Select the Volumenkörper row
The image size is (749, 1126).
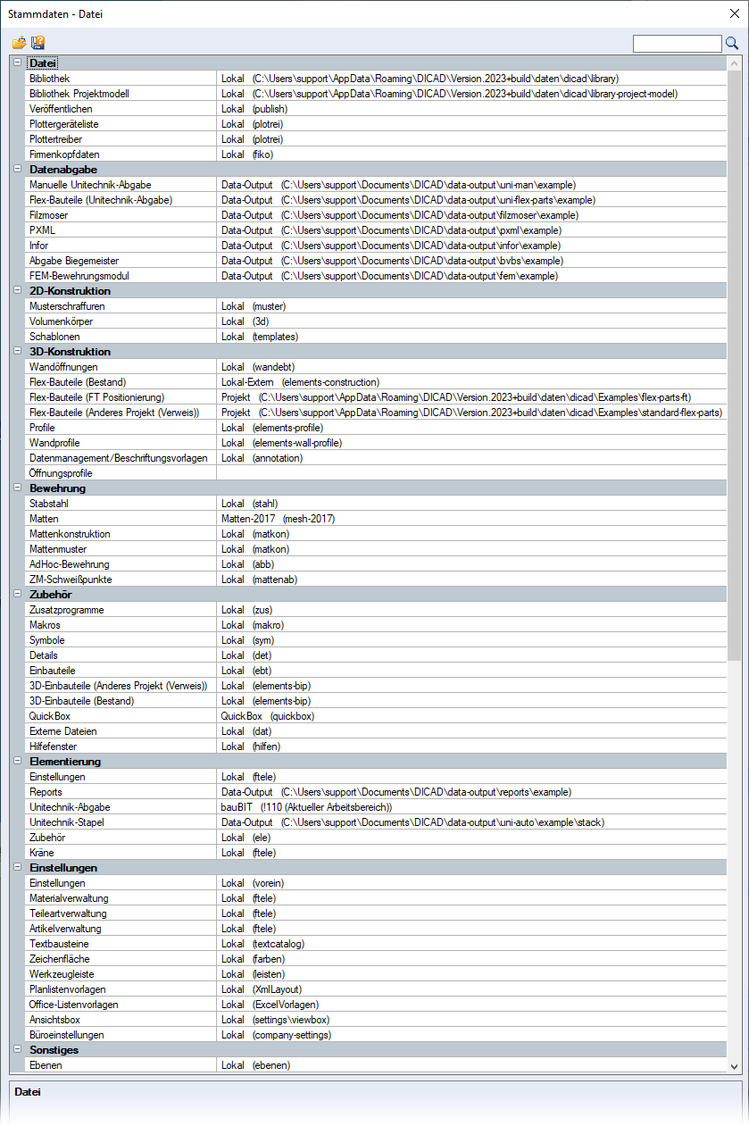click(376, 321)
